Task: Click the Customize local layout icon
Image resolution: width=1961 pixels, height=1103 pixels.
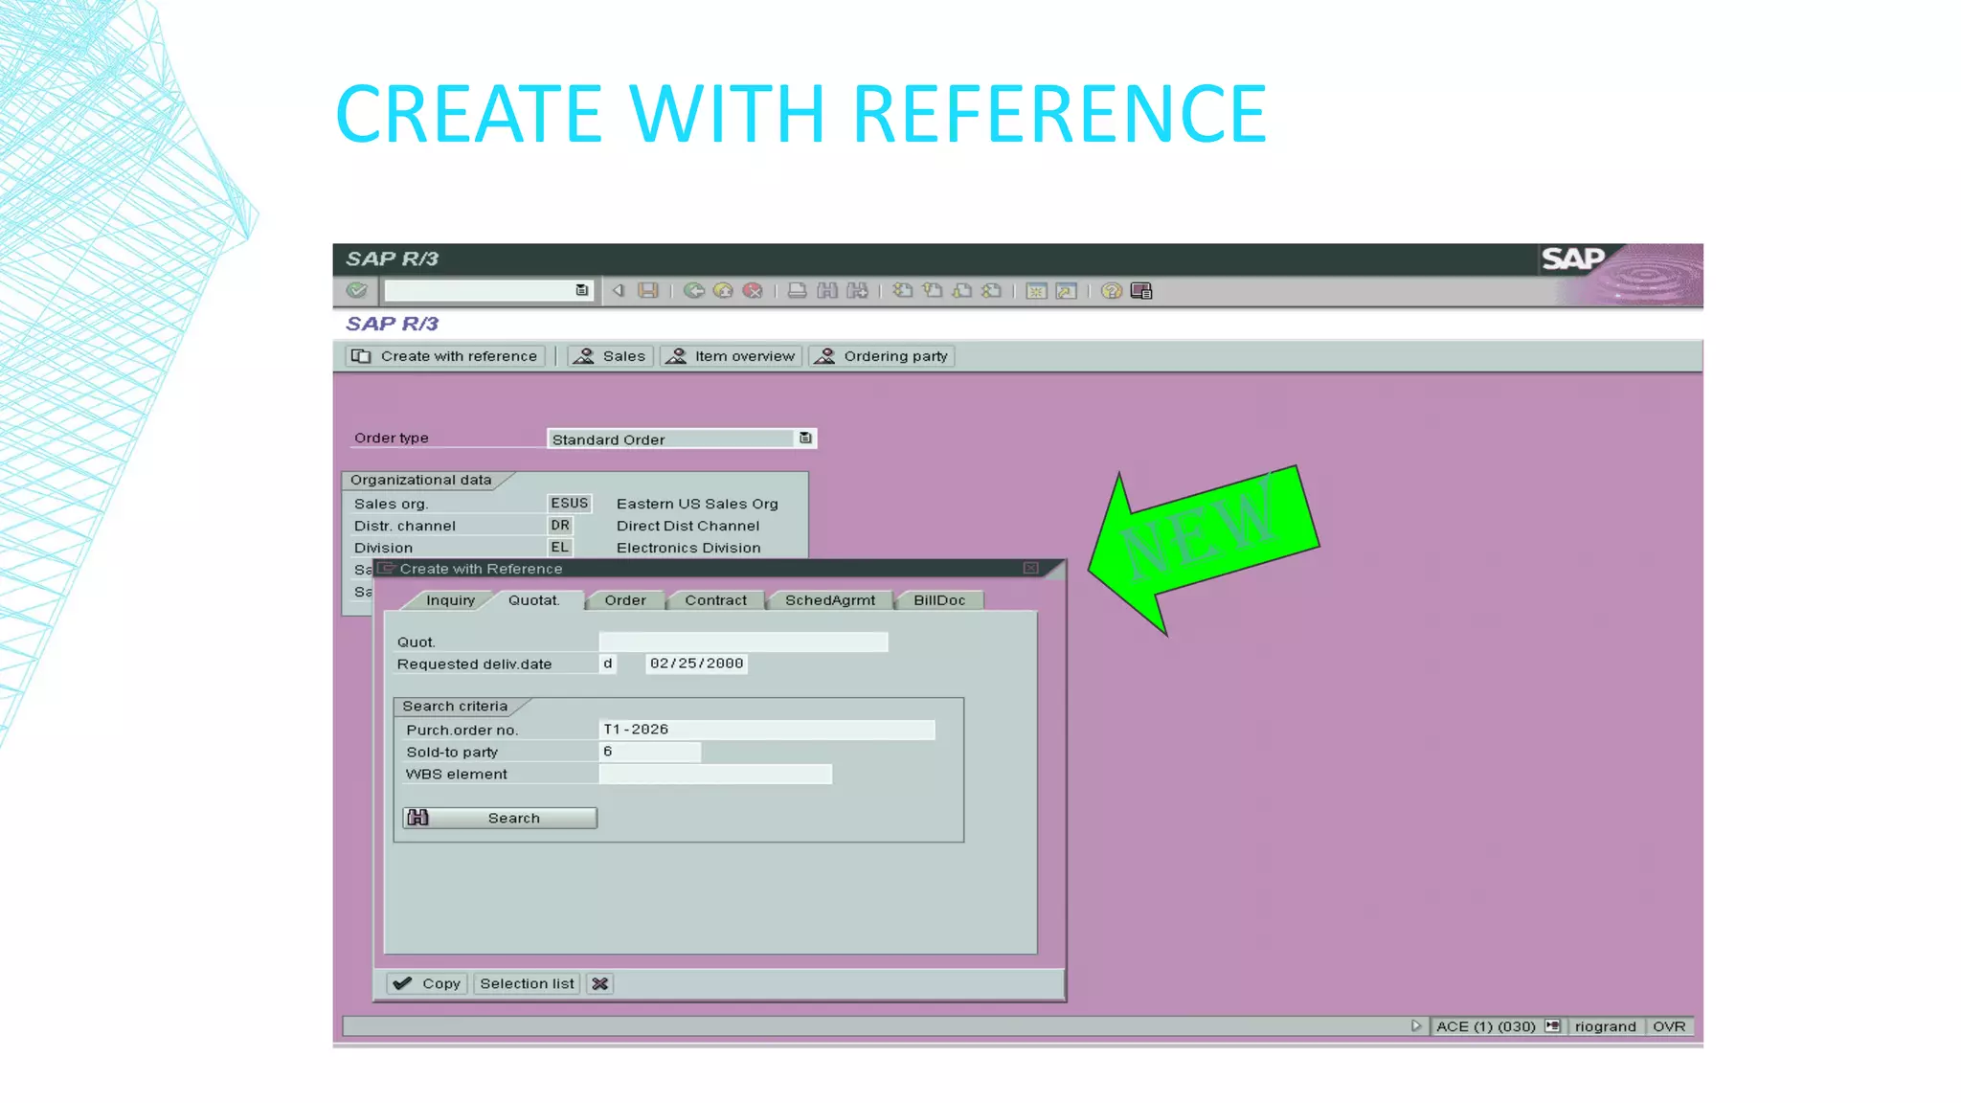Action: [1141, 290]
